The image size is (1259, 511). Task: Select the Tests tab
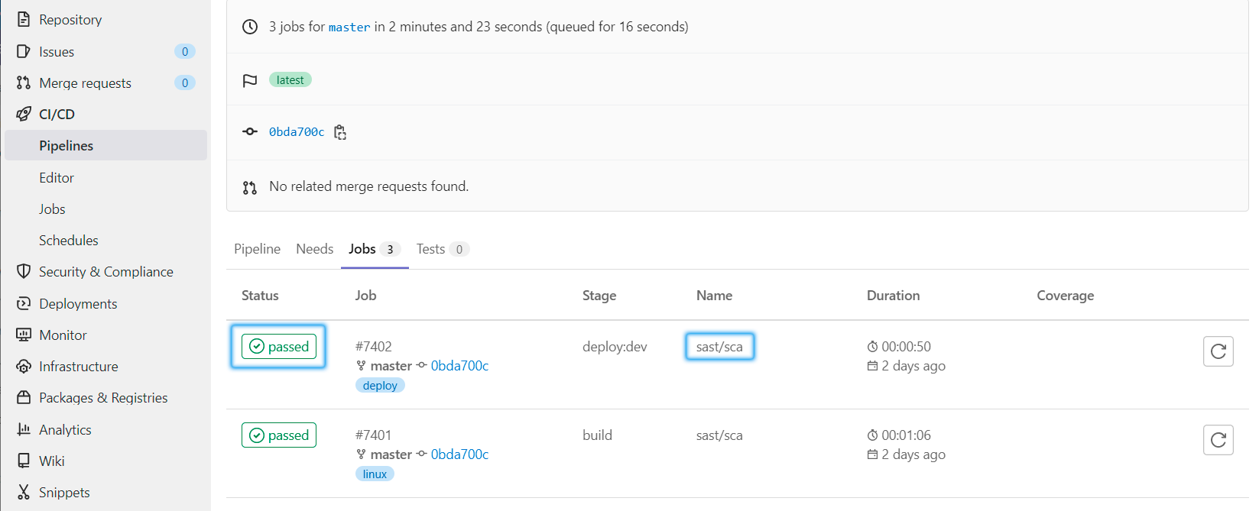click(x=430, y=249)
